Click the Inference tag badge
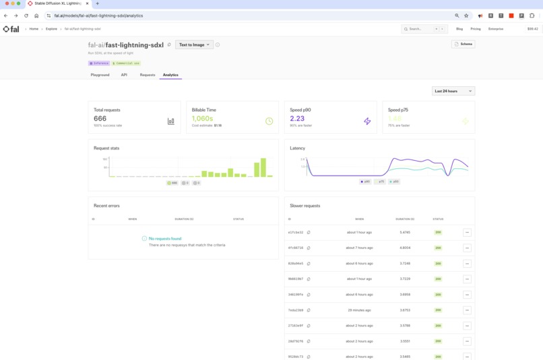The image size is (543, 360). 99,63
